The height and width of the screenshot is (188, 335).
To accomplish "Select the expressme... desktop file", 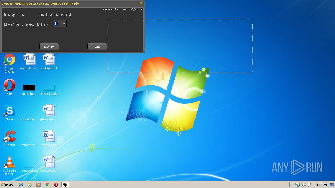I will coord(29,115).
